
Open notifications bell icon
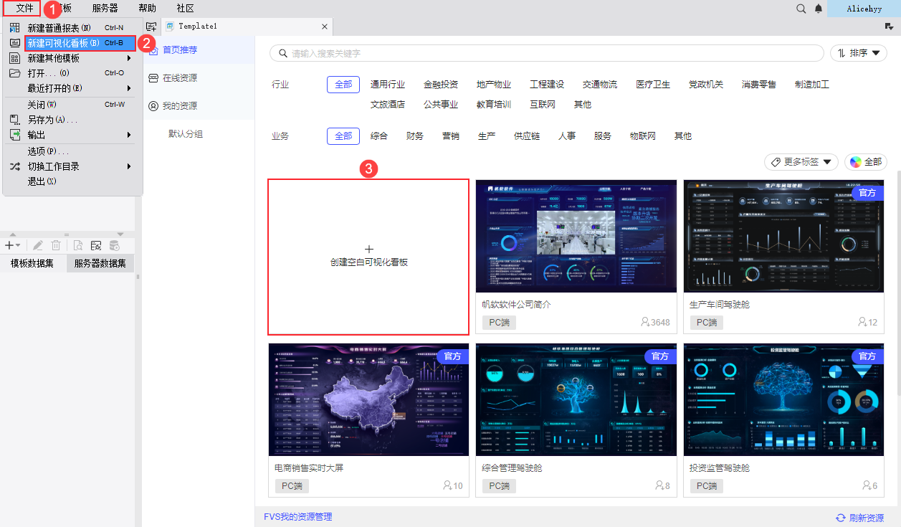pyautogui.click(x=819, y=9)
